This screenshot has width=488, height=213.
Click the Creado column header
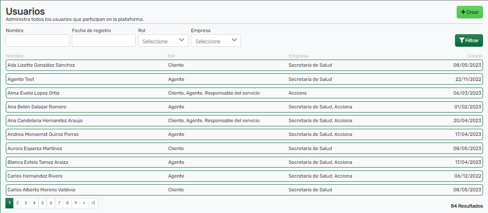tap(475, 56)
